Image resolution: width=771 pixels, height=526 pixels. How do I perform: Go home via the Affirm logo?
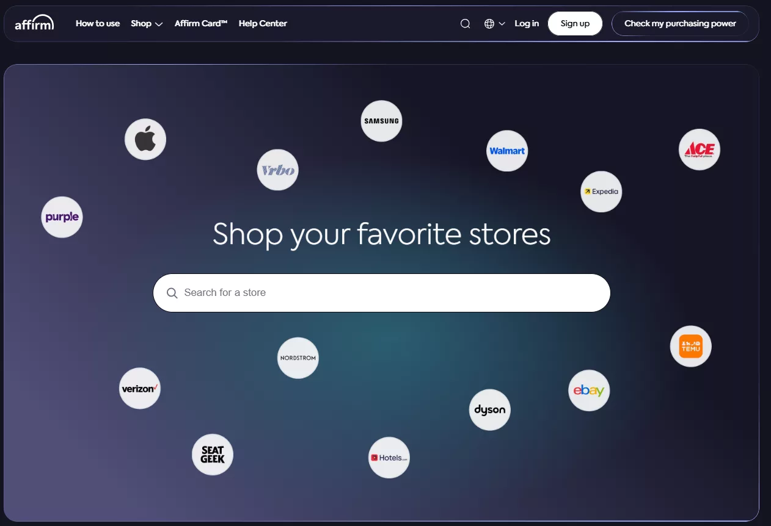[34, 23]
